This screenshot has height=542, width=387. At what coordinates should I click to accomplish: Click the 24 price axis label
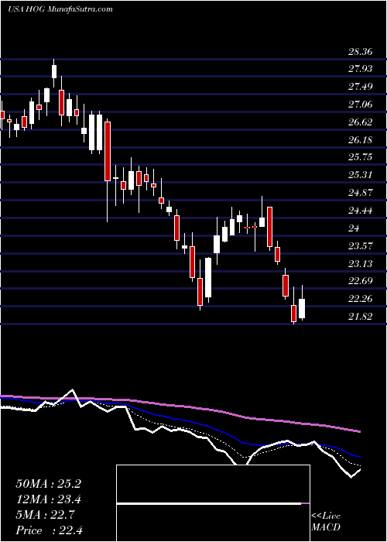tap(354, 228)
